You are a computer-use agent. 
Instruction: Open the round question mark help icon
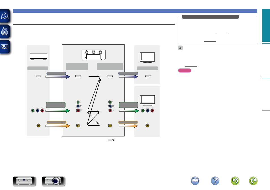[215, 181]
